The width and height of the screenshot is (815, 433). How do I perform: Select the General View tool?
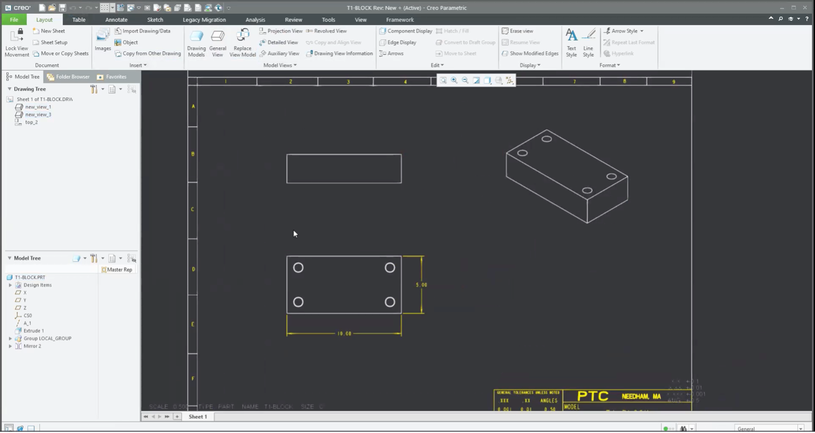click(x=217, y=42)
